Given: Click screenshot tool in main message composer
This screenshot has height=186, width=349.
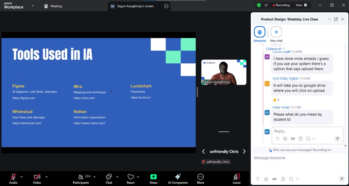Looking at the screenshot, I should (292, 179).
